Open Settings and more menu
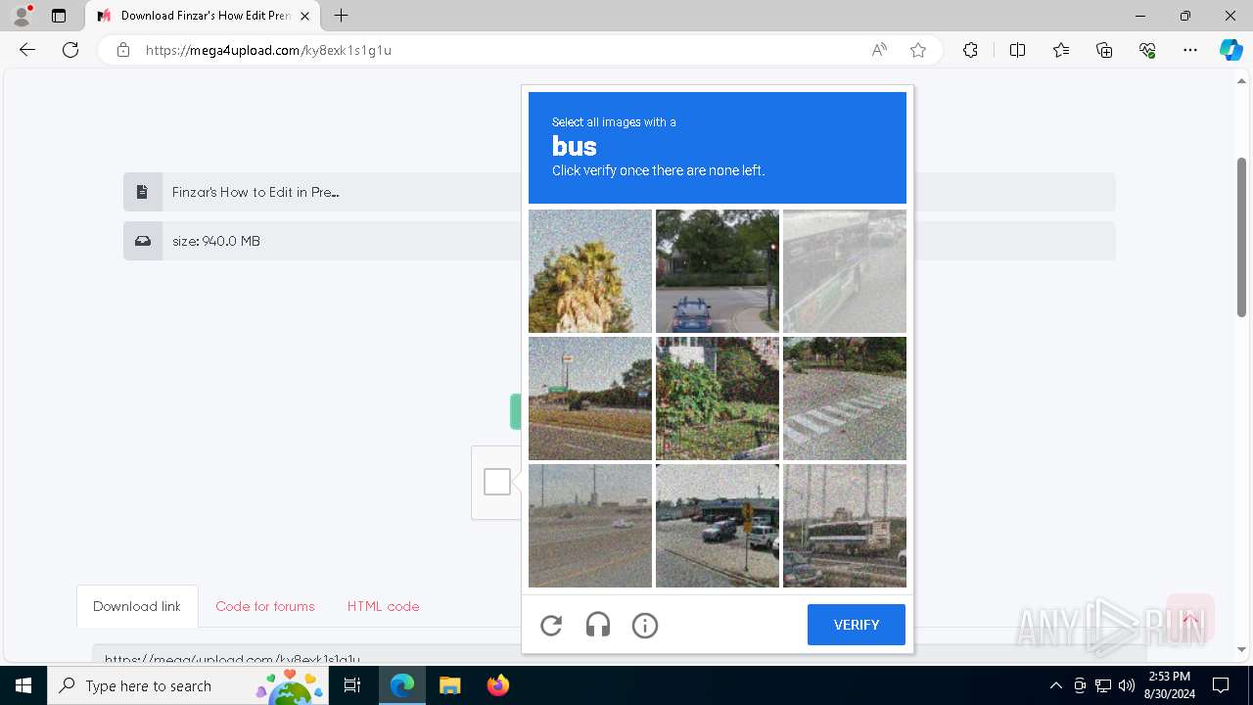This screenshot has height=705, width=1253. (x=1190, y=50)
